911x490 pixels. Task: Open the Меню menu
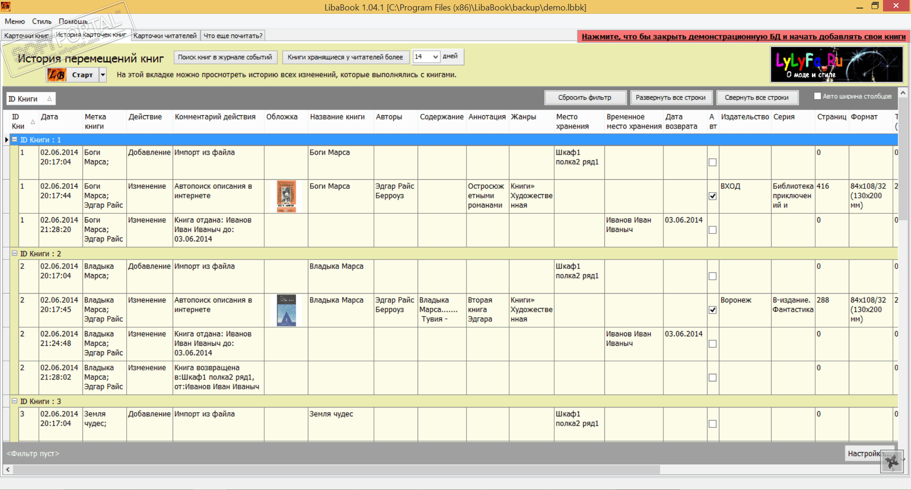pos(15,21)
